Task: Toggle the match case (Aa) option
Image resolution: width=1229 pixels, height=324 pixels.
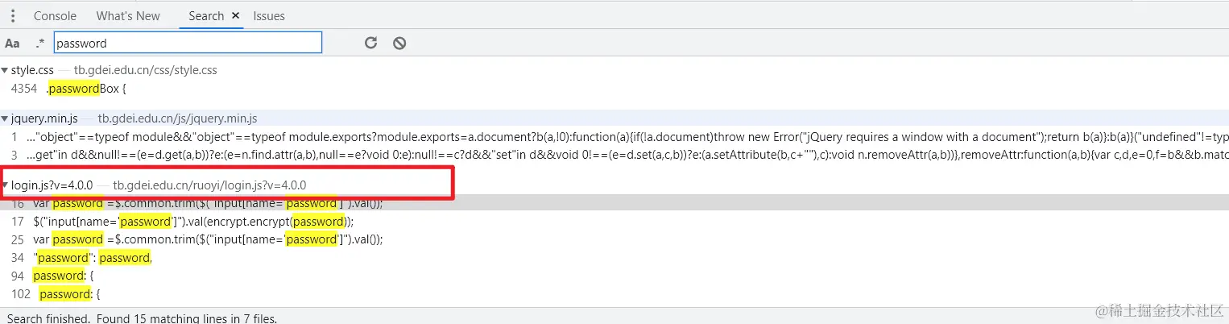Action: pyautogui.click(x=12, y=44)
